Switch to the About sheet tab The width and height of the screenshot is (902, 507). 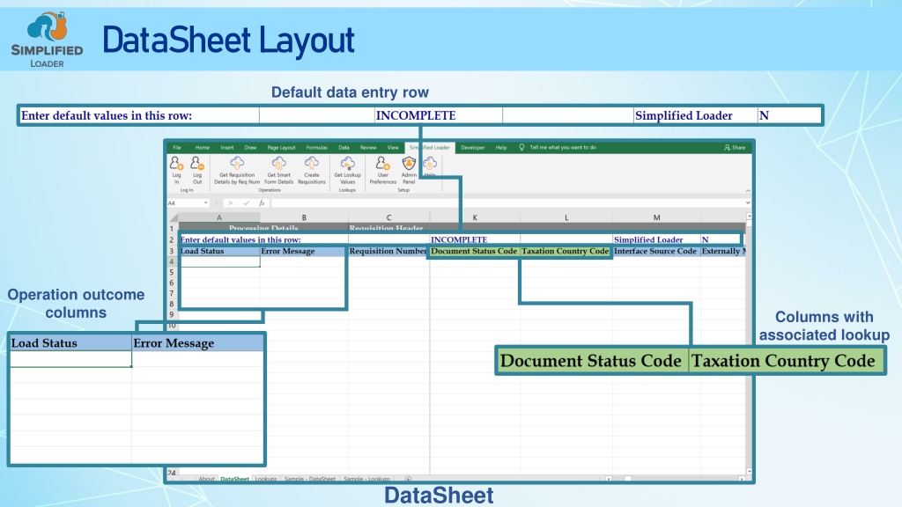pyautogui.click(x=206, y=479)
